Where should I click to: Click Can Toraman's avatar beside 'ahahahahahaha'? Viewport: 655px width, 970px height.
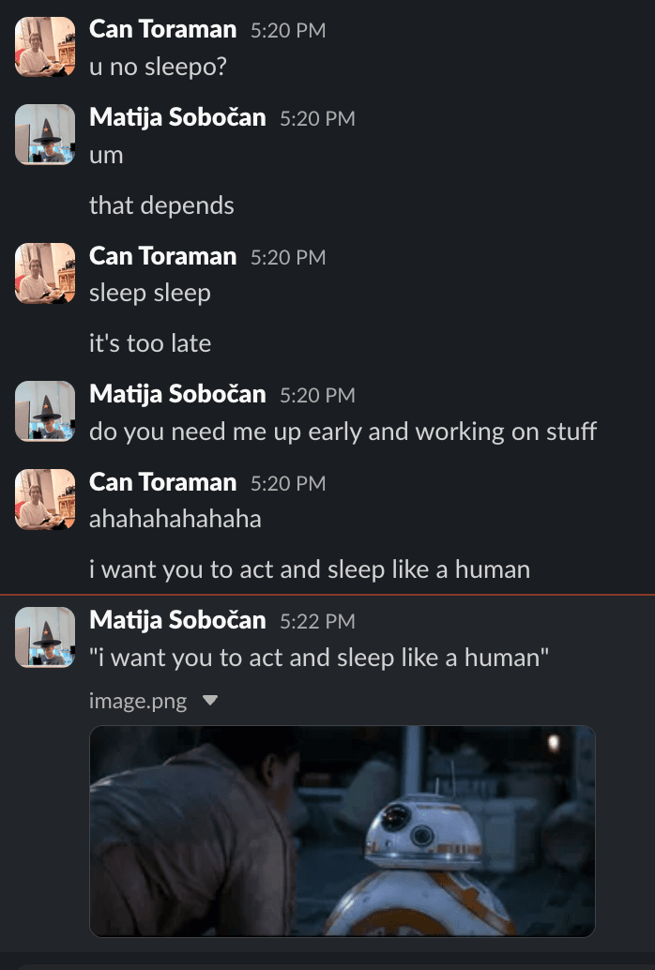pos(44,500)
